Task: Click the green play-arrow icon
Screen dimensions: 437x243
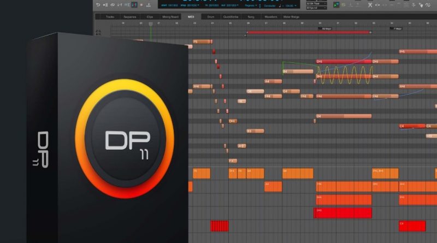Action: coord(336,5)
